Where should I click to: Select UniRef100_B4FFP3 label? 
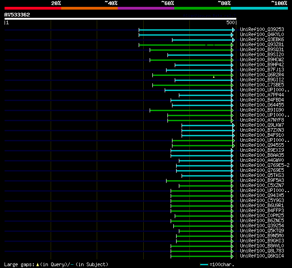click(262, 211)
